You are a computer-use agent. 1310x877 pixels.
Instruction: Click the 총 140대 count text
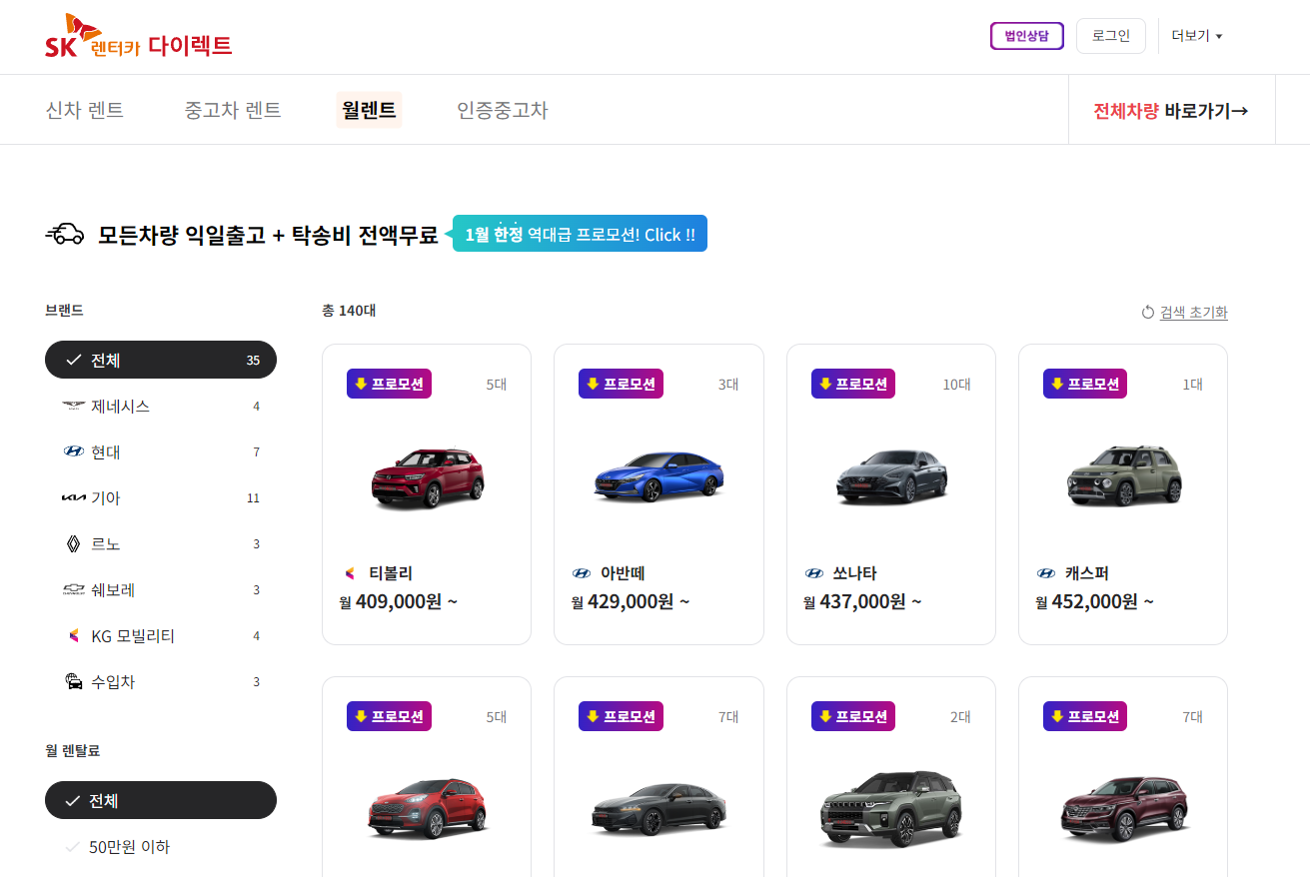[x=349, y=311]
